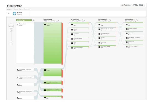Screen dimensions: 153x103
Task: Select the 2nd Interaction node with 242 visits
Action: coord(107,24)
